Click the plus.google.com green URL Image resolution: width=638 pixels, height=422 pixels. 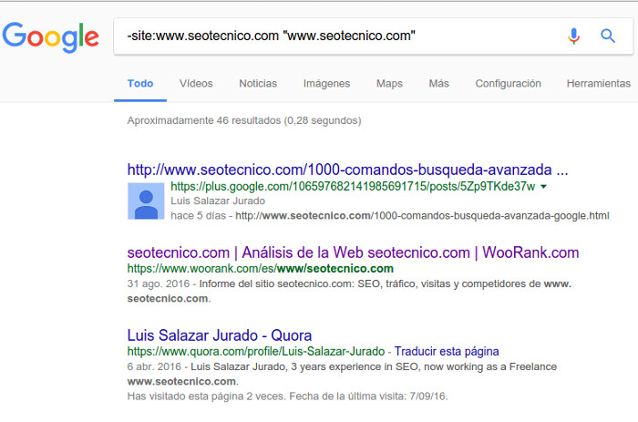point(353,186)
